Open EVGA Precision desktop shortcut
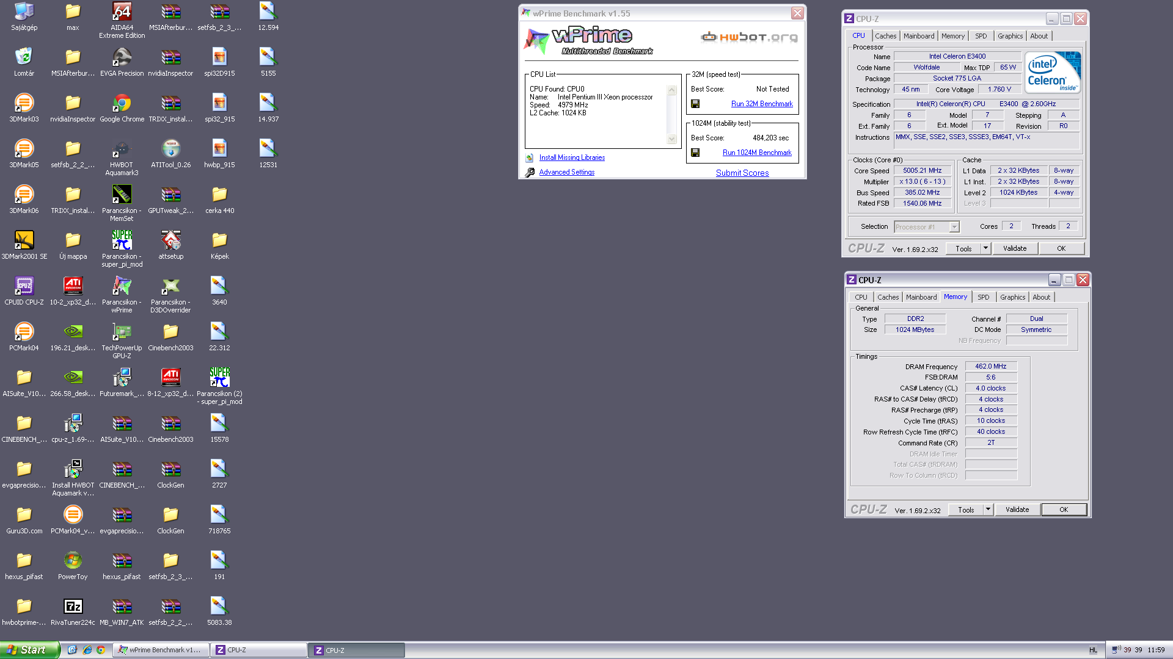Image resolution: width=1173 pixels, height=659 pixels. point(122,57)
